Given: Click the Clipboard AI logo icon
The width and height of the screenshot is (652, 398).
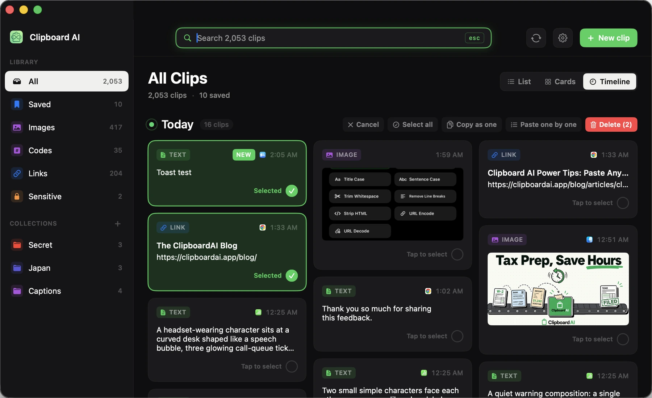Looking at the screenshot, I should click(x=16, y=37).
